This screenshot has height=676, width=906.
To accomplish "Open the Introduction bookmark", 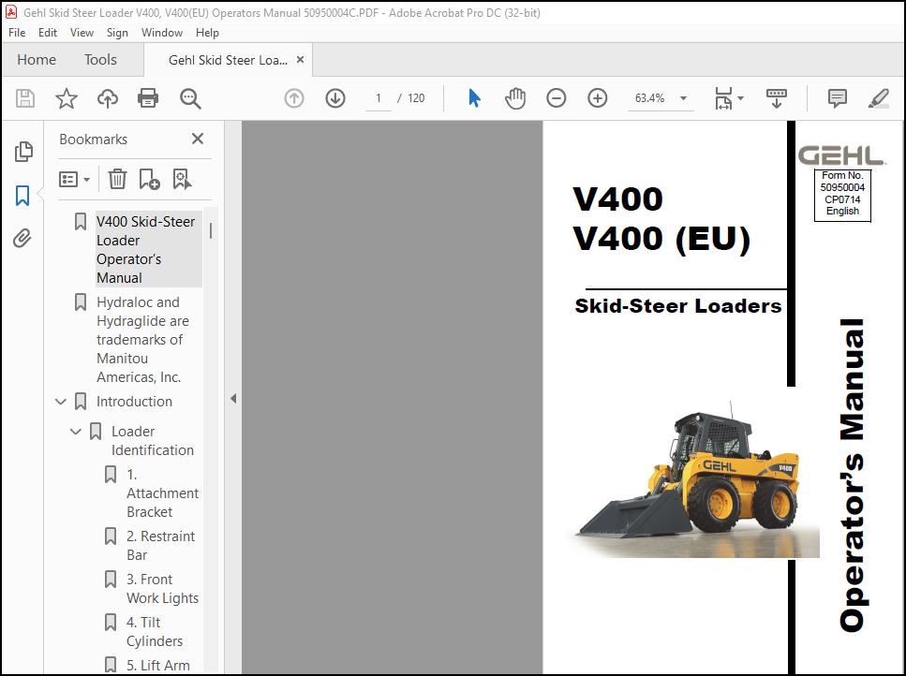I will 134,402.
